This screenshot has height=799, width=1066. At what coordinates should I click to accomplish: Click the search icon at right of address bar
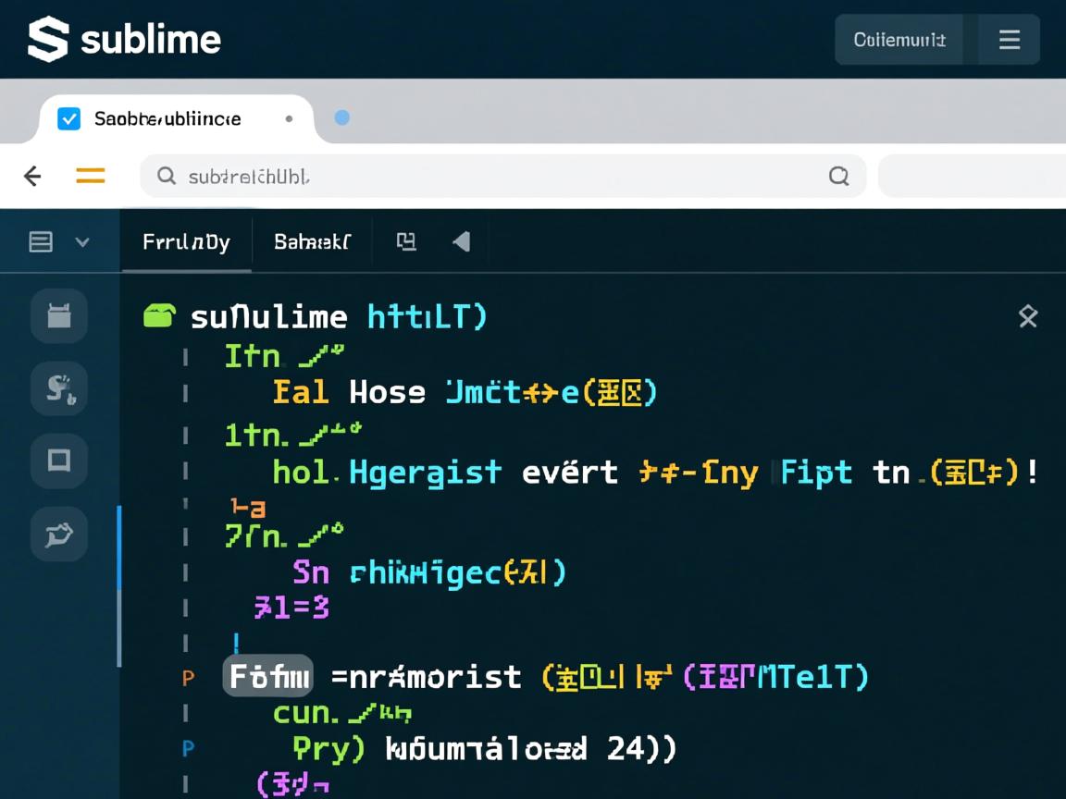click(x=838, y=176)
